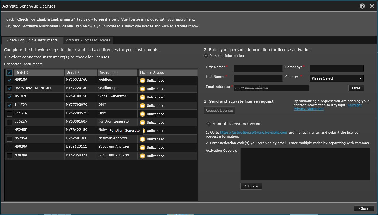Click the Clear button for personal information
Screen dimensions: 378x215
[x=356, y=88]
